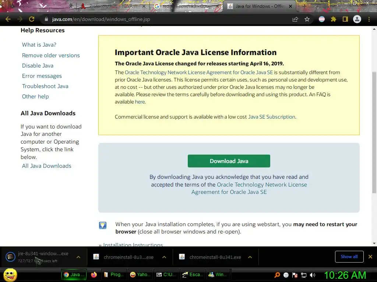
Task: Go back to the previous page
Action: tap(8, 19)
